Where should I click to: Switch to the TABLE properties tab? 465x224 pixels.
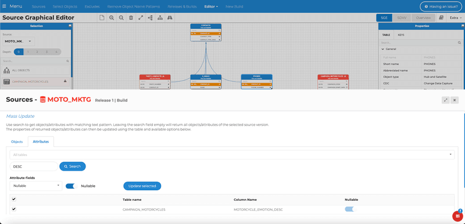386,35
